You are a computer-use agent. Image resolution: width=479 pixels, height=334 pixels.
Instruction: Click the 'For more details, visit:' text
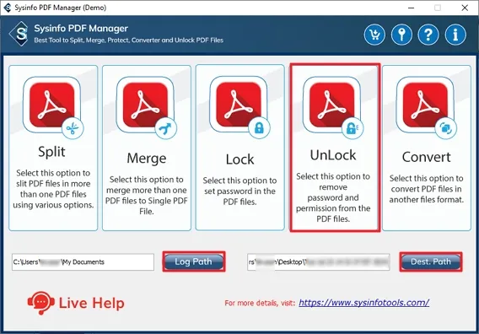coord(260,303)
